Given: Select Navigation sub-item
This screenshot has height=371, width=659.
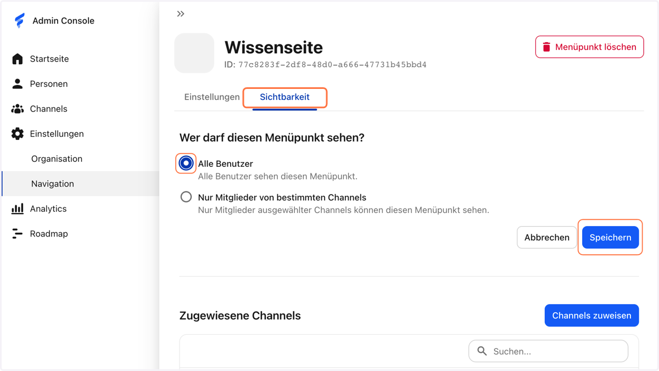Looking at the screenshot, I should pos(80,183).
